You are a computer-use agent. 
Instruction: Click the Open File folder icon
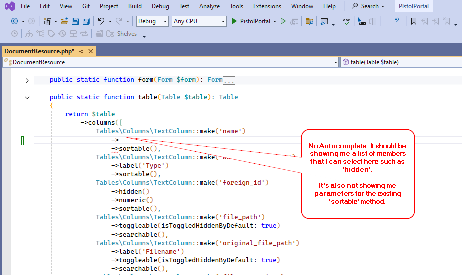[64, 21]
